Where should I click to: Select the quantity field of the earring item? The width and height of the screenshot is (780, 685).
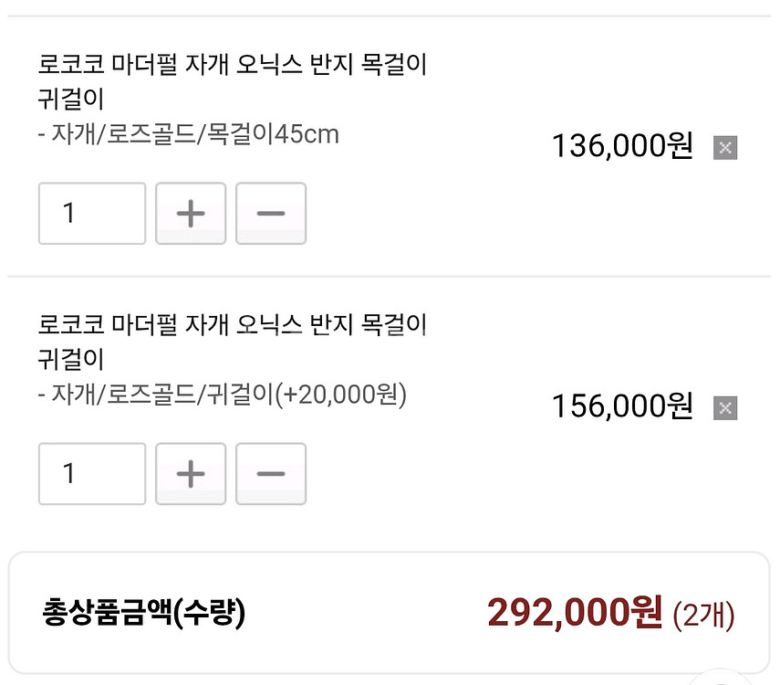point(91,473)
